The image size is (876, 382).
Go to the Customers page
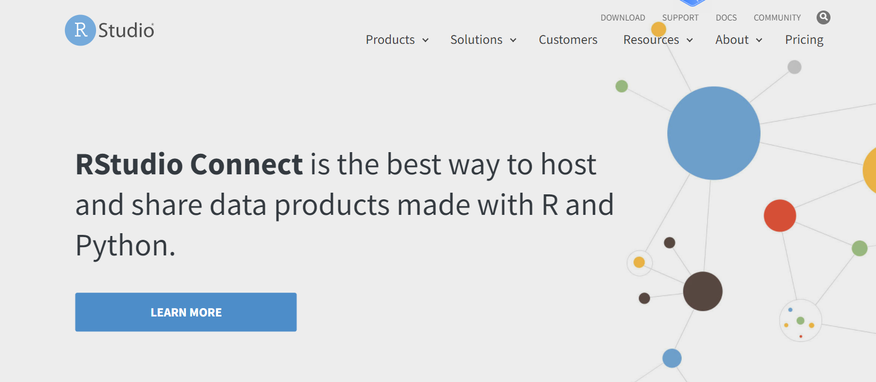[x=568, y=40]
